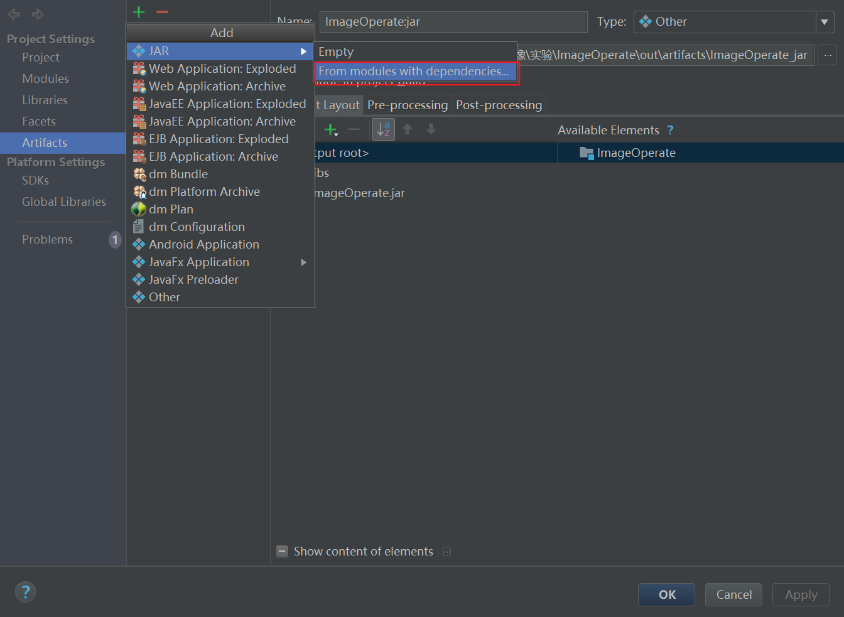Click the help icon at bottom left
844x617 pixels.
coord(25,591)
